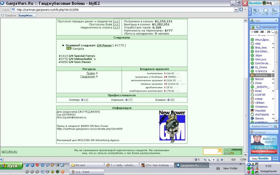The image size is (280, 175).
Task: Click the New Power GM skull image
Action: point(172,127)
